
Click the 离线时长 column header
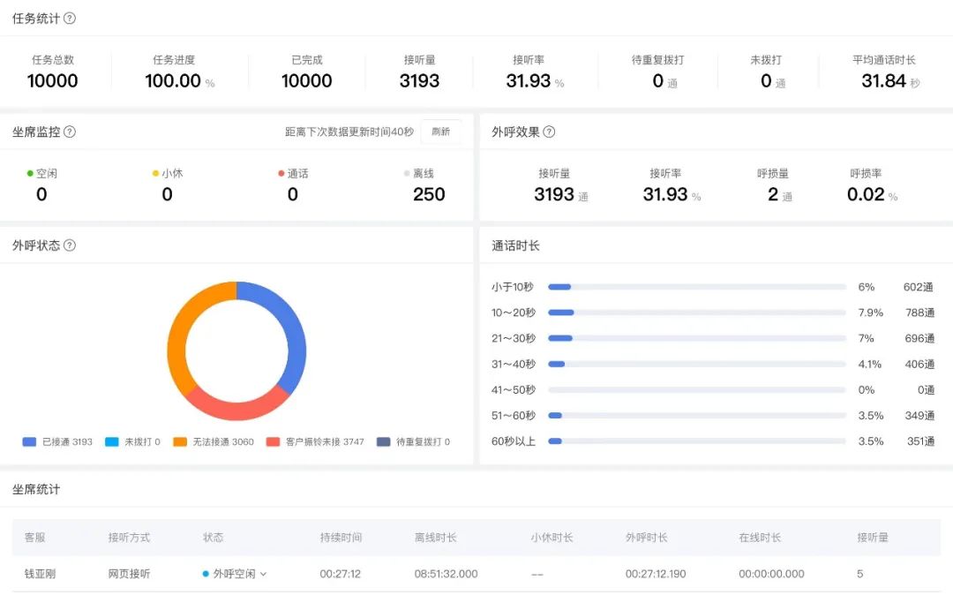(435, 537)
